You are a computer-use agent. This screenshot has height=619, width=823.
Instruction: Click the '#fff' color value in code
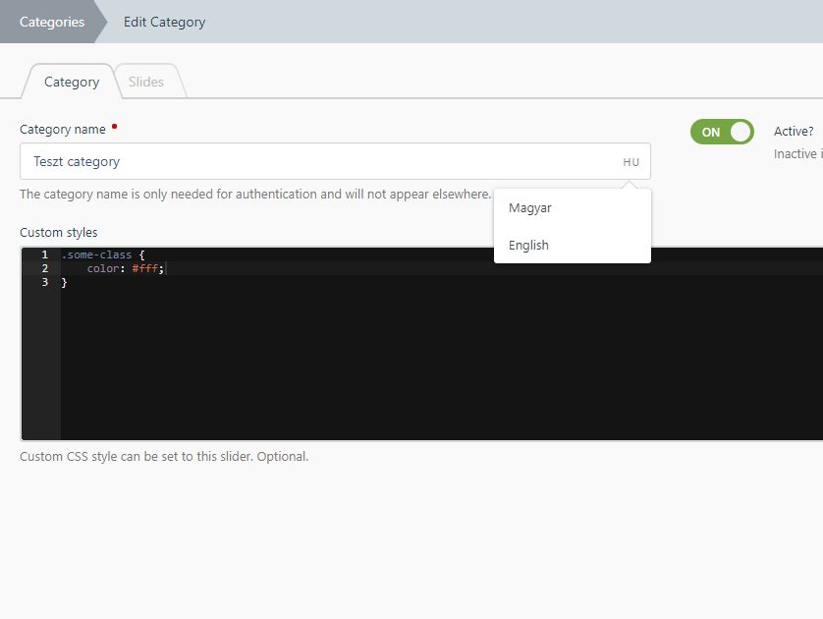coord(145,268)
